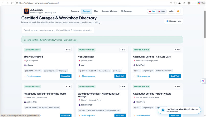Click Battery Jump Start tag
This screenshot has width=206, height=117.
pos(113,110)
